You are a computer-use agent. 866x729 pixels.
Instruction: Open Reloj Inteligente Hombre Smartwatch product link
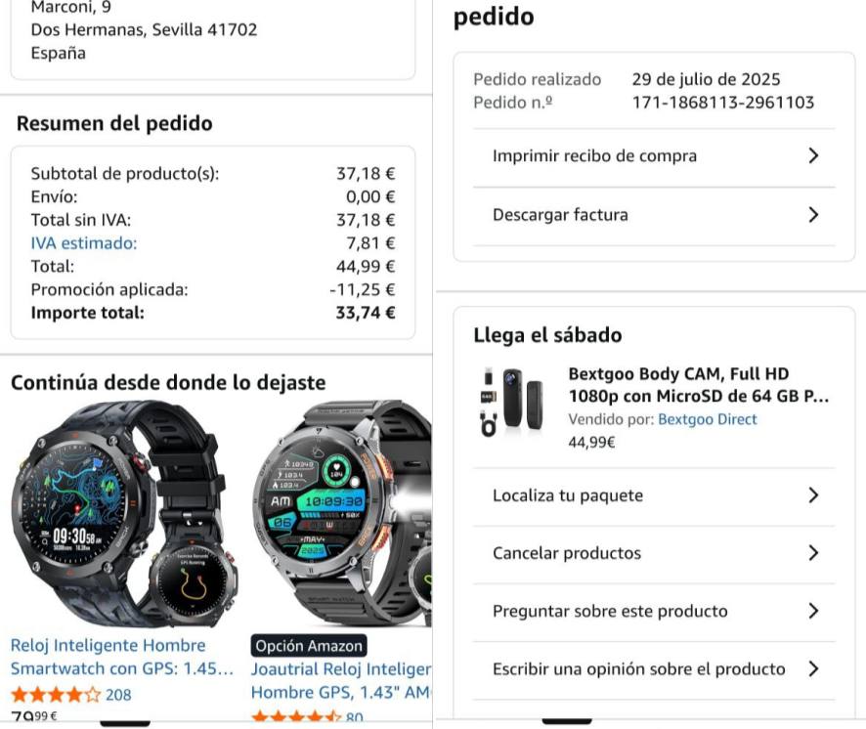pos(122,657)
